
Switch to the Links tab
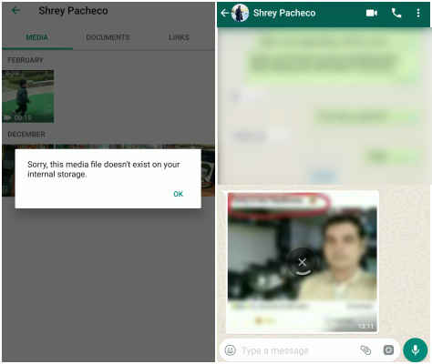click(x=179, y=37)
